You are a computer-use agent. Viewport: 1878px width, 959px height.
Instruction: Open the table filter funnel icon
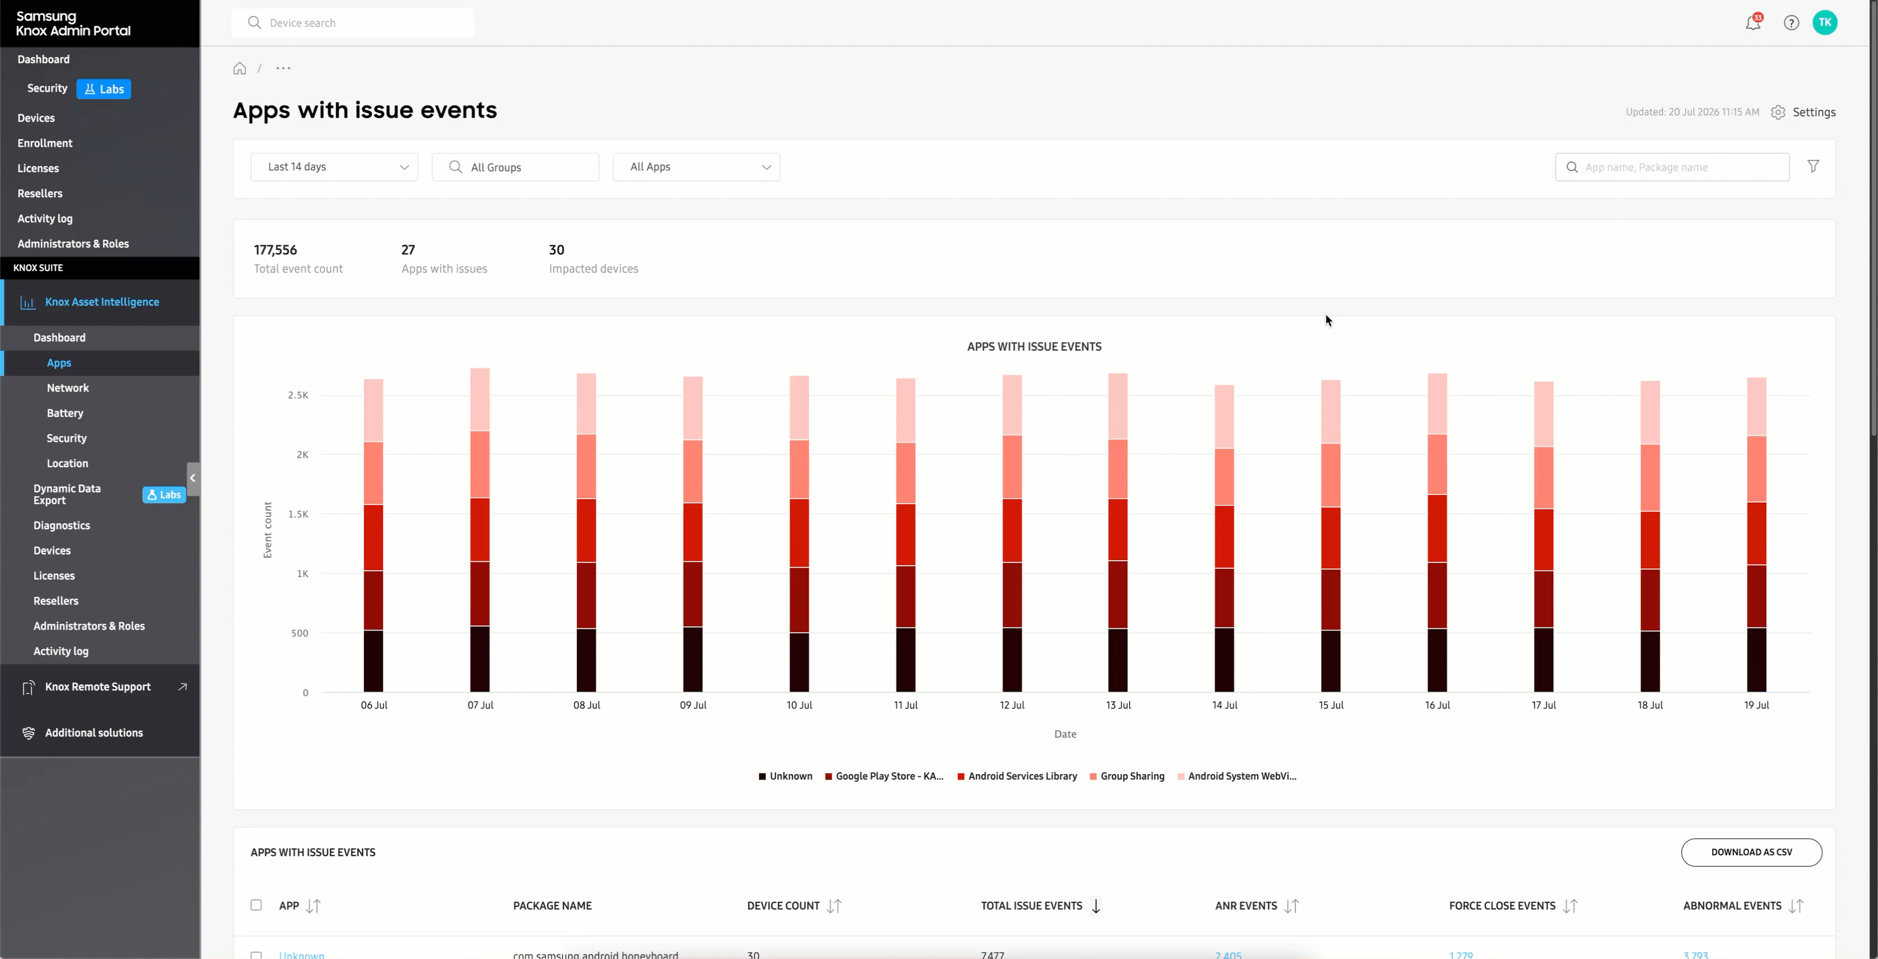coord(1813,167)
